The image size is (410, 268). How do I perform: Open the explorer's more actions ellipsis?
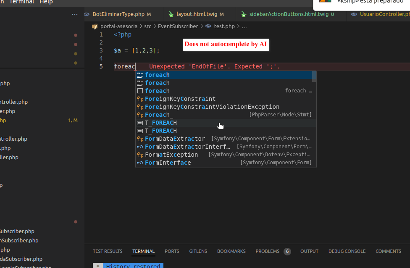click(75, 14)
